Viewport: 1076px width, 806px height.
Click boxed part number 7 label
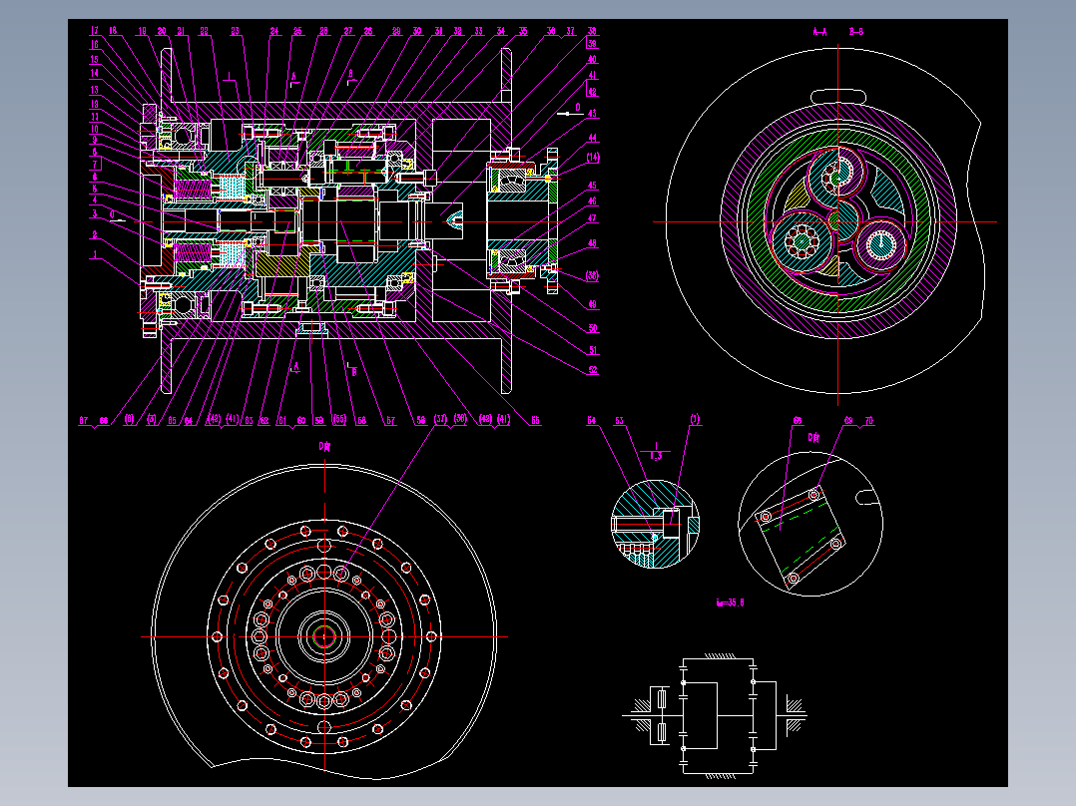pos(96,164)
